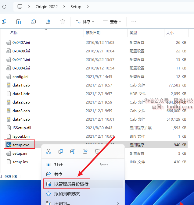Viewport: 194px width, 205px height.
Task: Sort by the 名称 column header
Action: [x=14, y=33]
